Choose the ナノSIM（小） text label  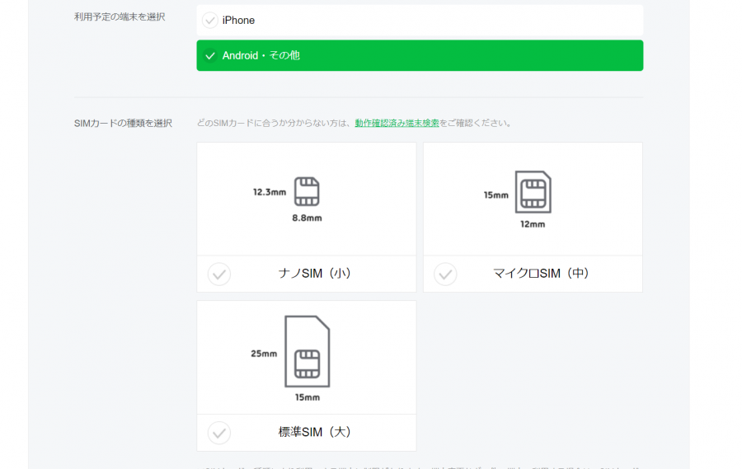pos(316,274)
